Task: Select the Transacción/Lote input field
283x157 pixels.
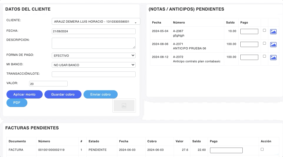Action: pos(94,74)
